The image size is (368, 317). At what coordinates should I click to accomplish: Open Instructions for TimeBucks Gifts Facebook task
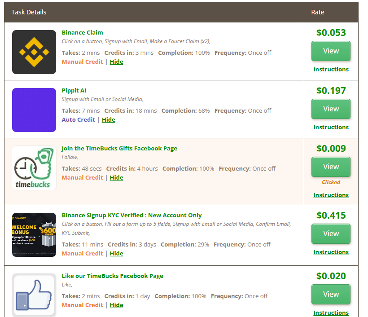click(x=331, y=195)
